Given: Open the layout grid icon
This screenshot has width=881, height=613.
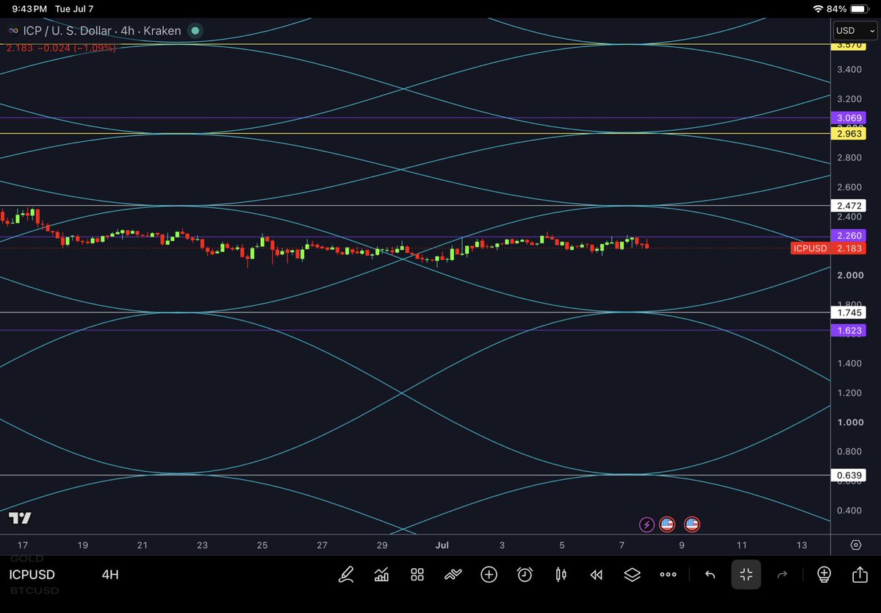Looking at the screenshot, I should (417, 574).
